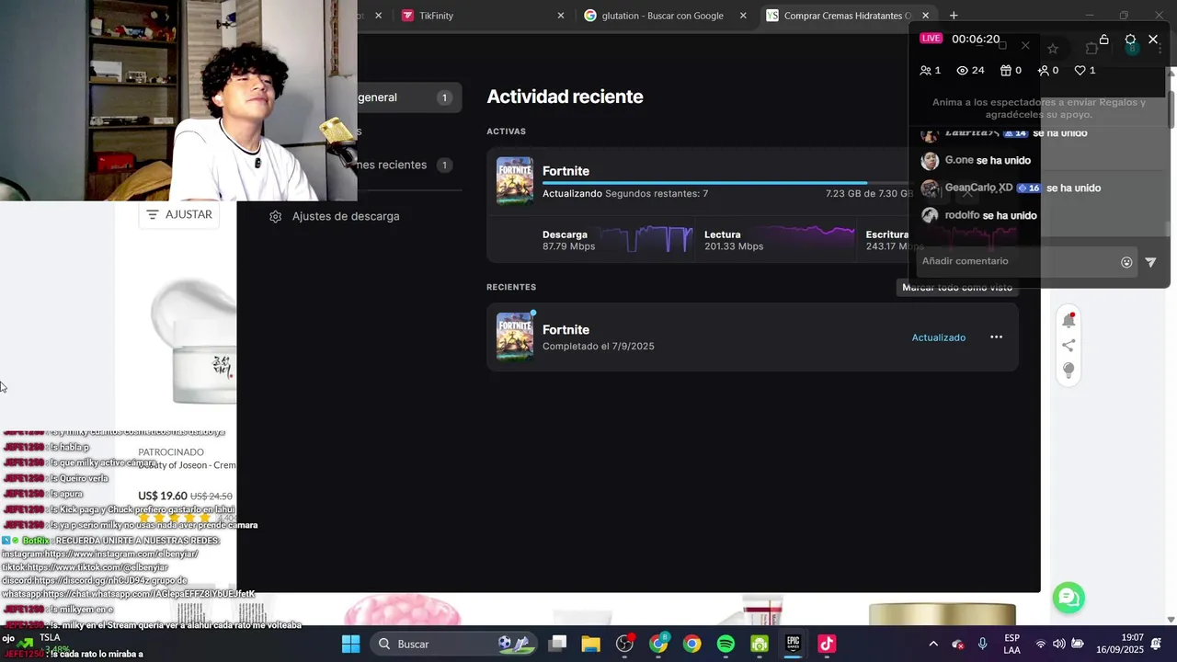The width and height of the screenshot is (1177, 662).
Task: Click the taskbar Buscar search box
Action: coord(454,644)
